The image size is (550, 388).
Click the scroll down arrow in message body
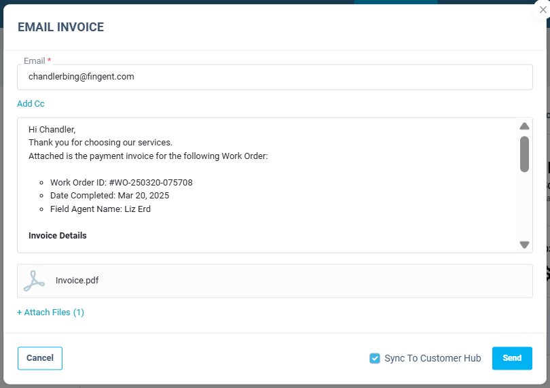524,245
